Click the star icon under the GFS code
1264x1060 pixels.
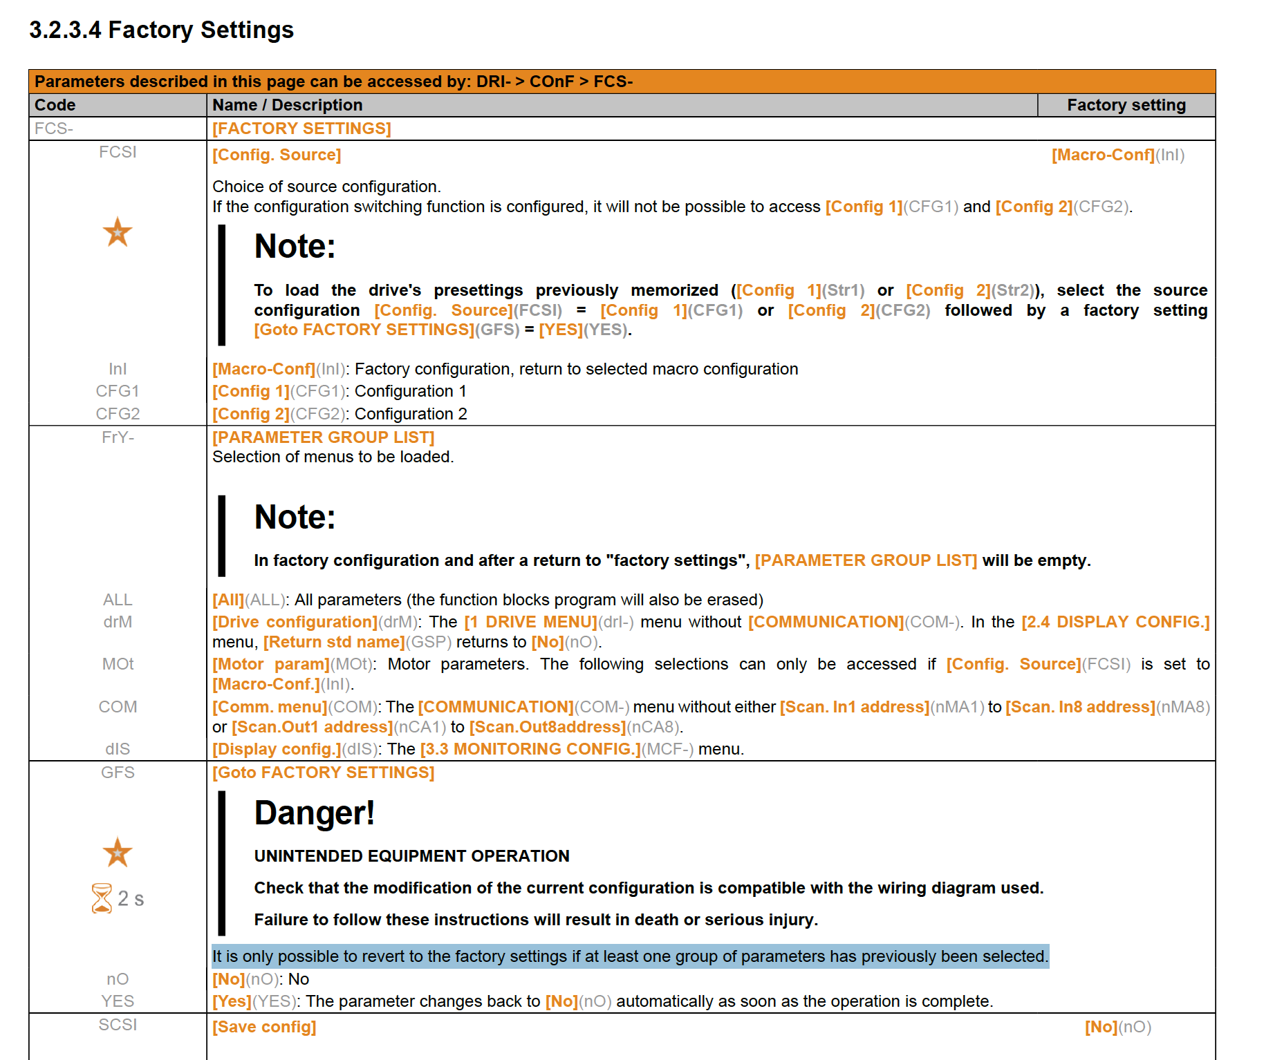(118, 853)
